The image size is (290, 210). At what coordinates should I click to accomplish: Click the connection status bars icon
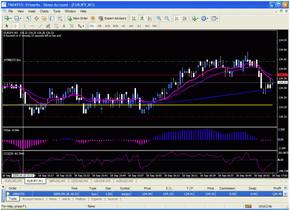pyautogui.click(x=248, y=206)
